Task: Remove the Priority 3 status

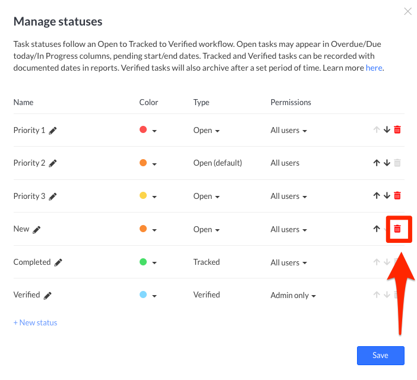Action: coord(397,196)
